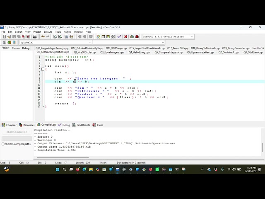
Task: Click the Redo toolbar icon
Action: tap(48, 36)
